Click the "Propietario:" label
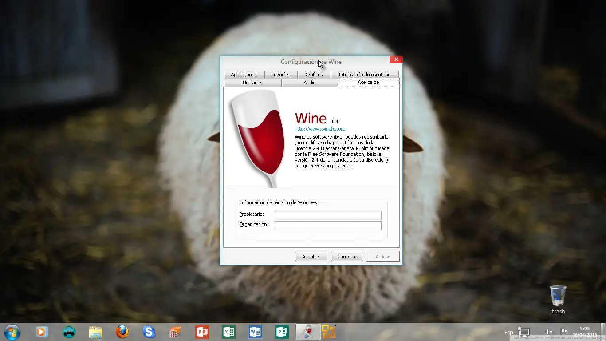The height and width of the screenshot is (341, 606). point(252,214)
